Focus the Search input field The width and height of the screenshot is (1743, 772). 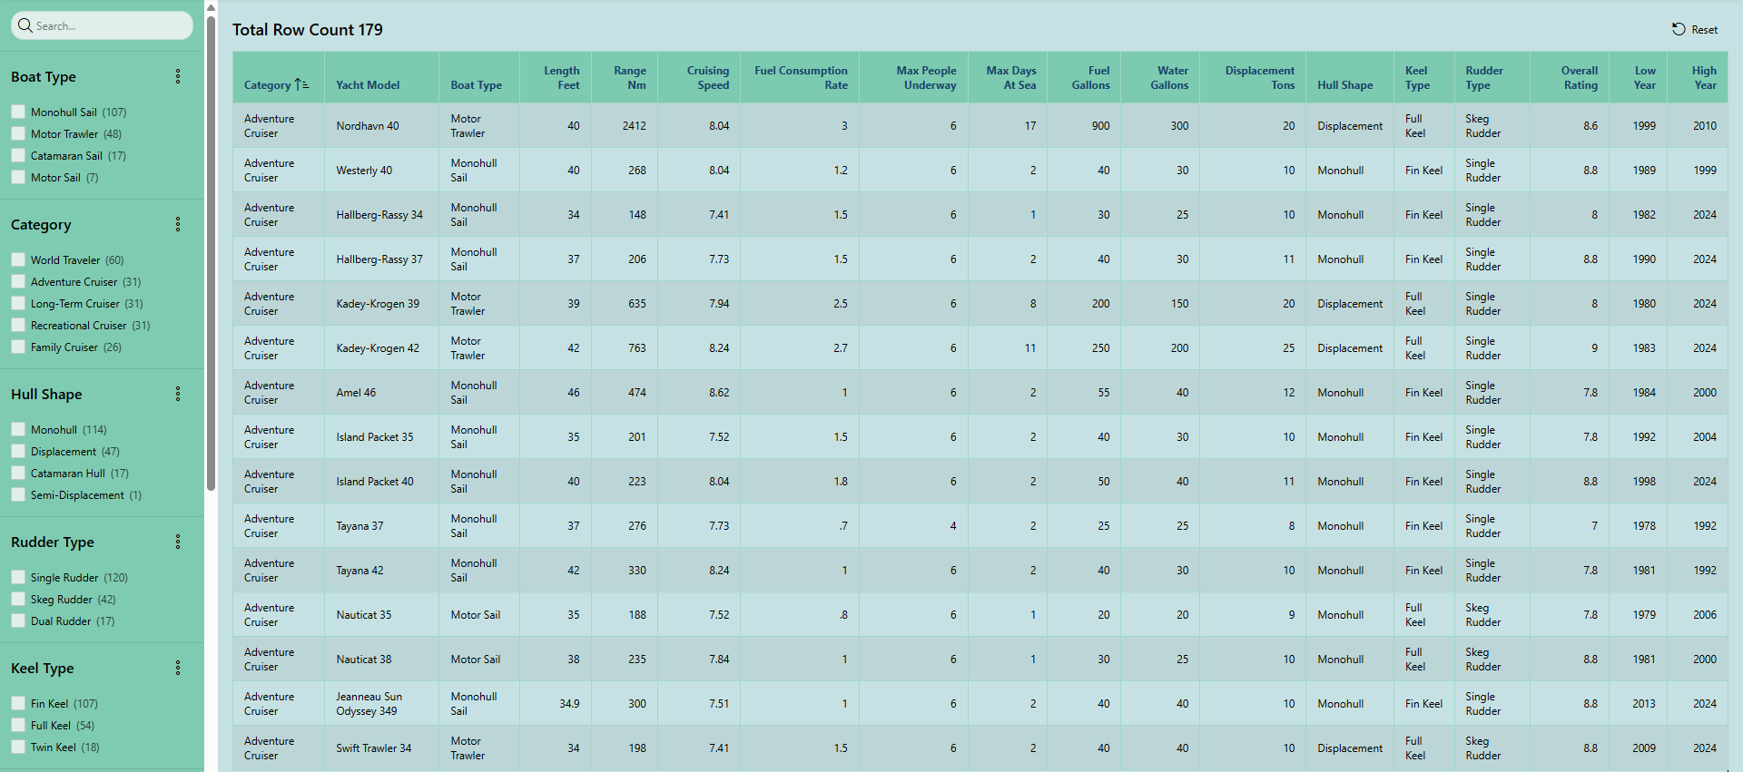point(109,26)
